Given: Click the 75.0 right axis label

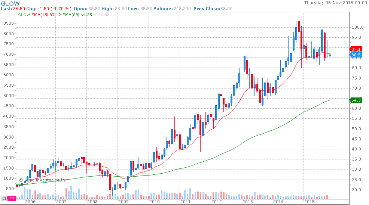Looking at the screenshot, I should [x=356, y=78].
